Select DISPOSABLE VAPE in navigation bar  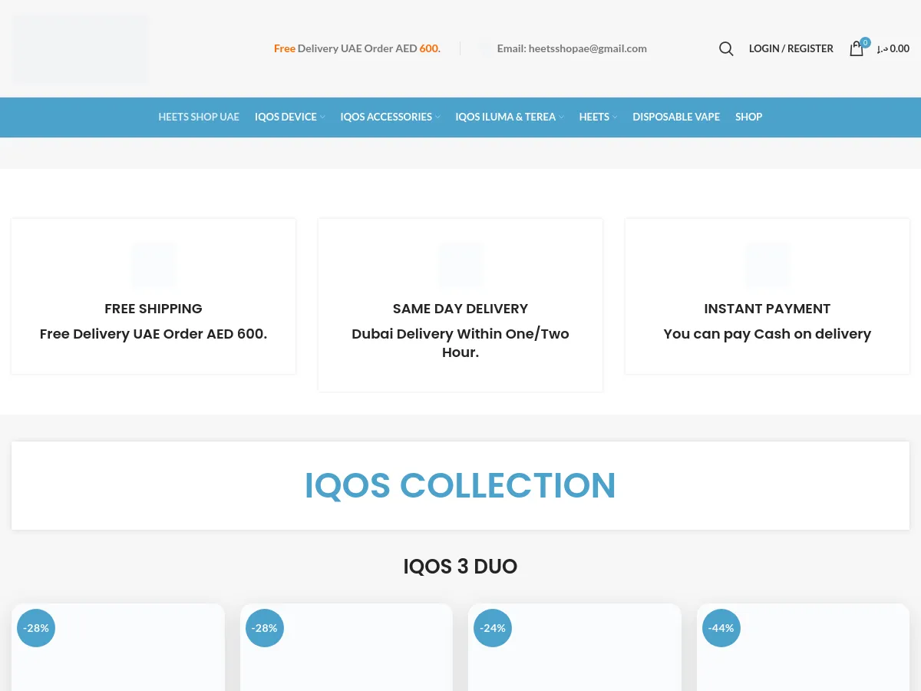(x=676, y=117)
